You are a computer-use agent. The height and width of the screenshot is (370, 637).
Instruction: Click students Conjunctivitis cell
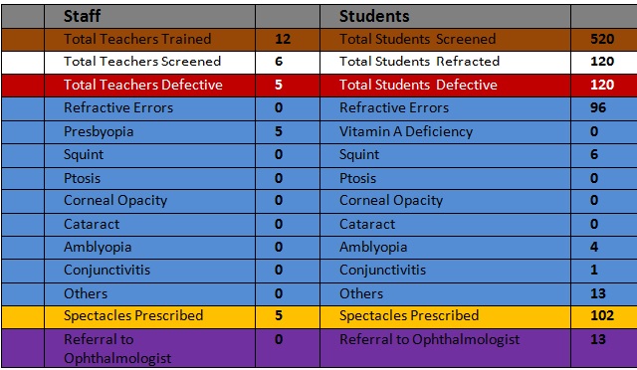coord(445,271)
